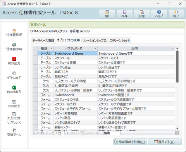Expand the オブジェクト名 column filter dropdown
The image size is (186, 152).
coord(95,49)
